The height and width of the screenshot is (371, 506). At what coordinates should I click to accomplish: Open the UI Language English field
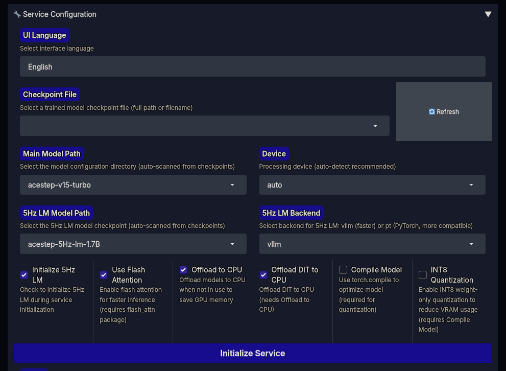coord(252,66)
